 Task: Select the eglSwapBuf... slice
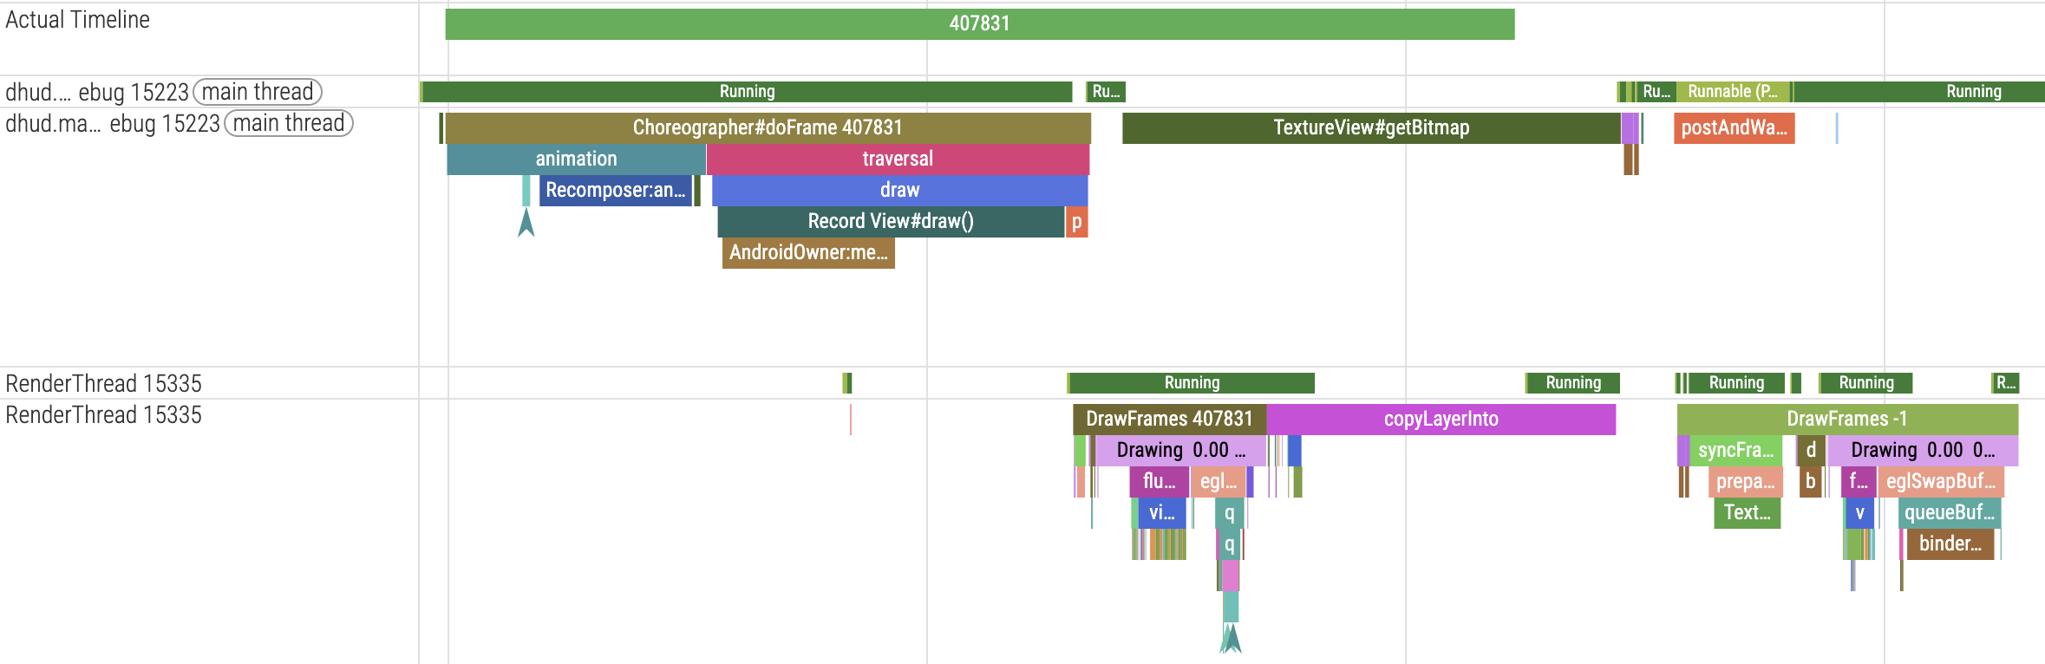click(x=1940, y=481)
